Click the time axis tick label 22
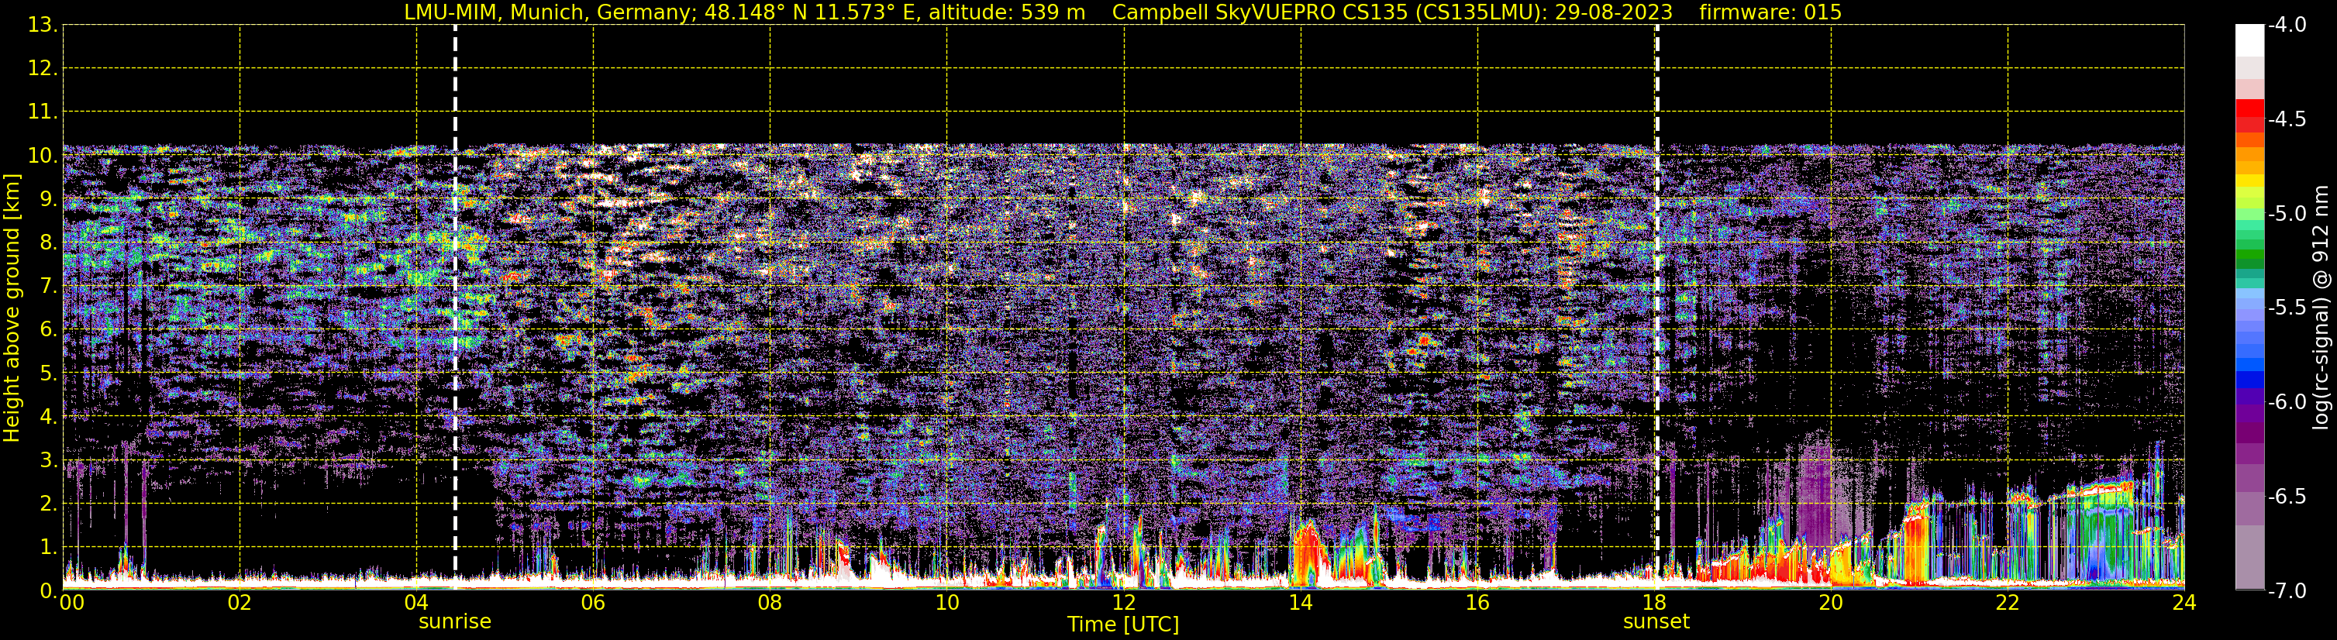The width and height of the screenshot is (2337, 640). [2008, 603]
